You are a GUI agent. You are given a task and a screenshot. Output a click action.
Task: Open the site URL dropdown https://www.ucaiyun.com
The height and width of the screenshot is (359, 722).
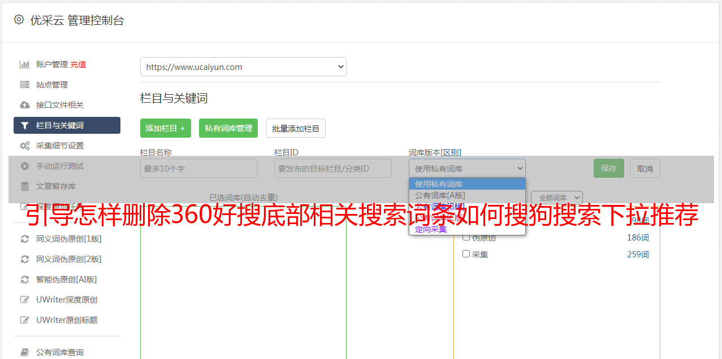tap(243, 67)
